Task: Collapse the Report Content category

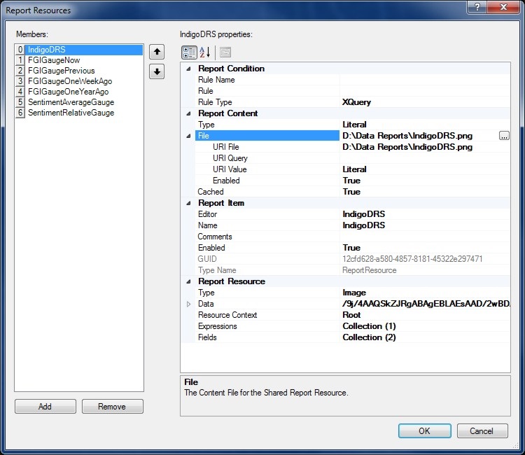Action: (188, 113)
